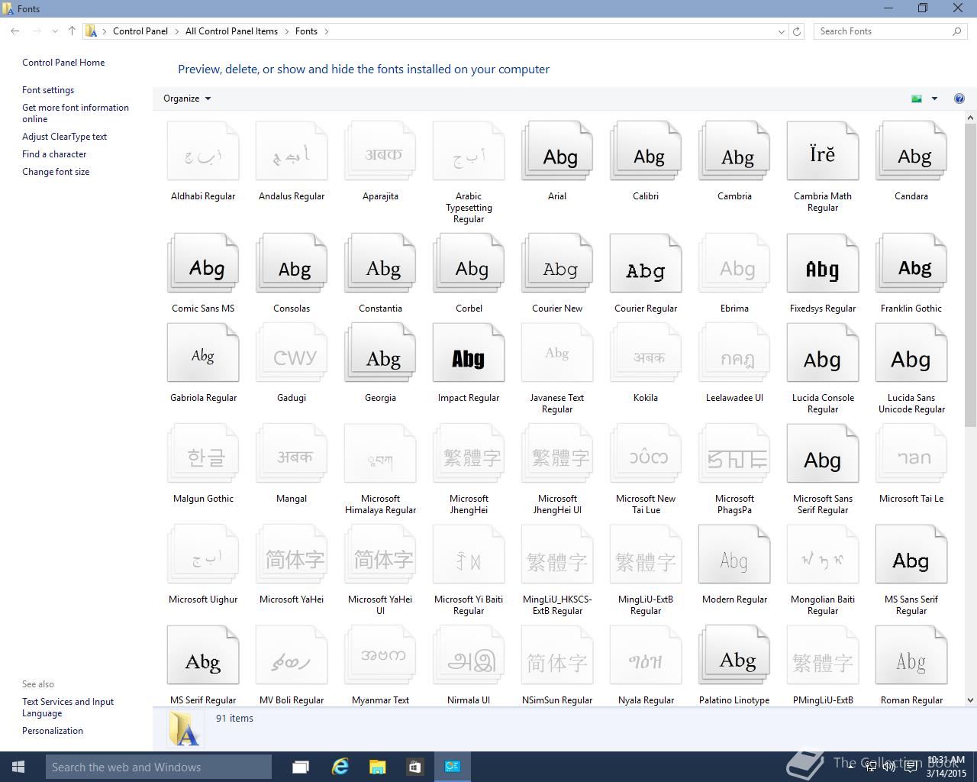Open the recent locations dropdown

point(55,31)
